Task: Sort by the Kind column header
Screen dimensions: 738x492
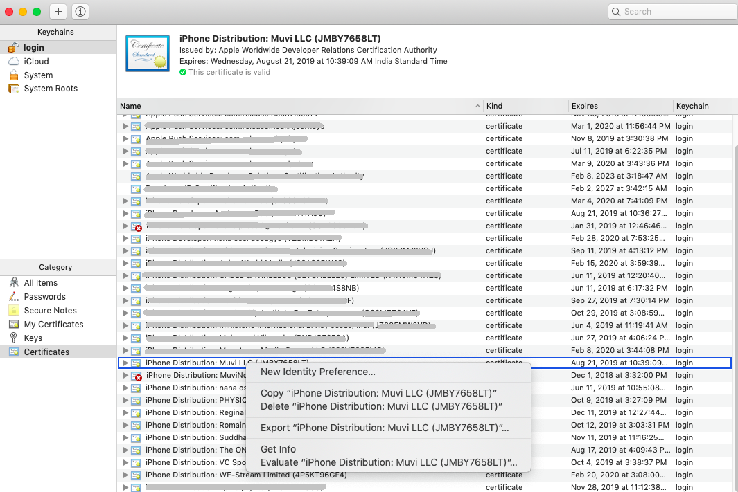Action: (x=526, y=106)
